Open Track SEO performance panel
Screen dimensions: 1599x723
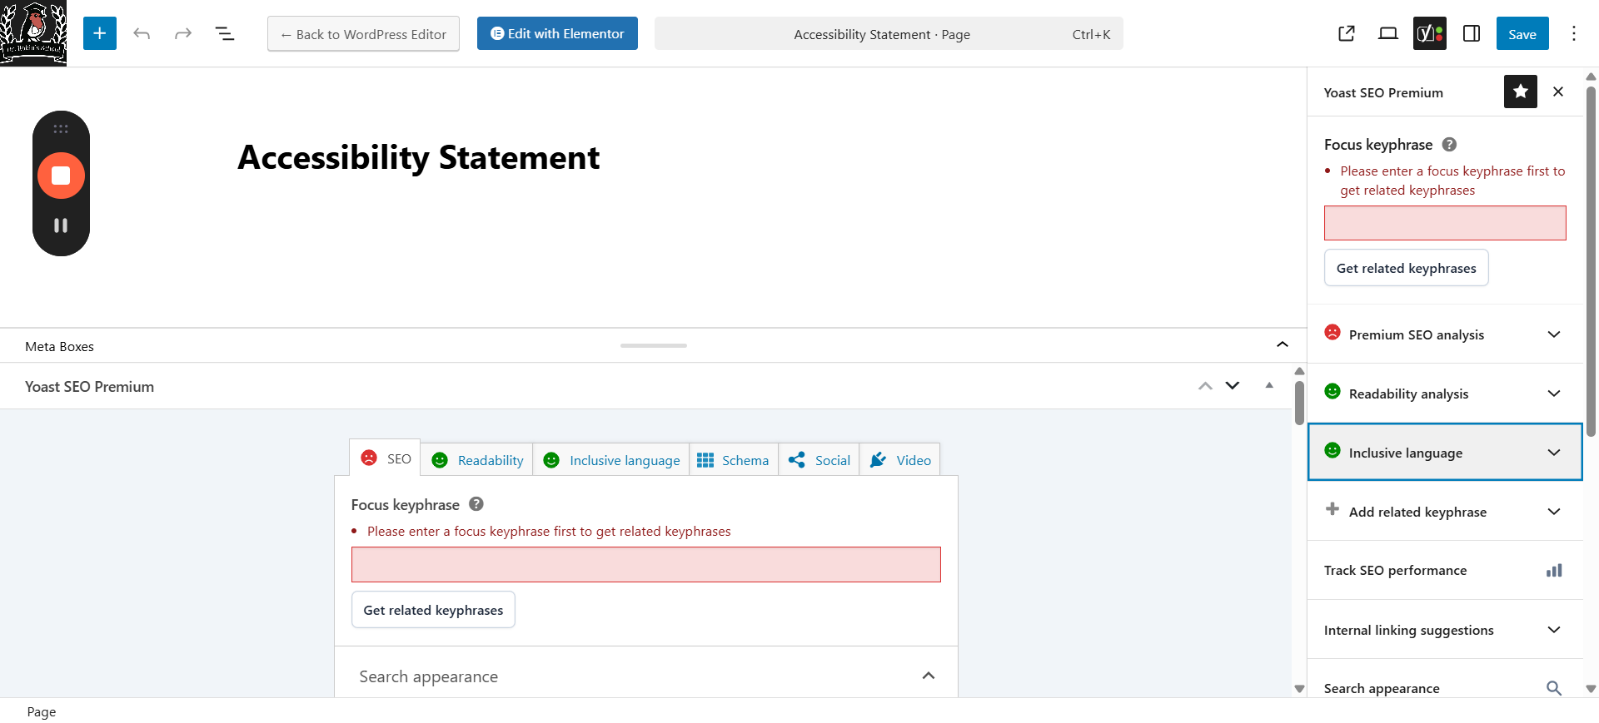point(1445,570)
